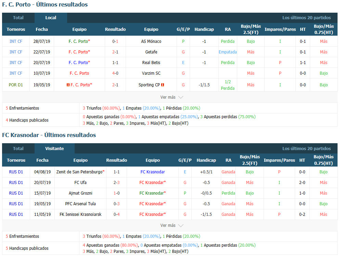Click Impares/Pares header in Porto table
Viewport: 342px width, 258px height.
(x=280, y=29)
